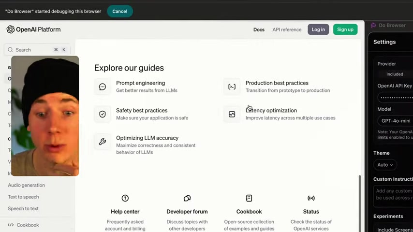Open the Optimizing LLM accuracy guide title
The height and width of the screenshot is (232, 413).
[x=147, y=138]
